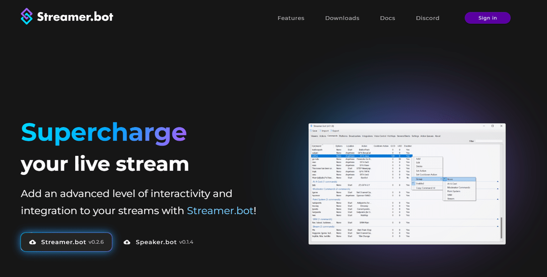
Task: Click the Streamer.bot logo icon in header
Action: tap(27, 16)
